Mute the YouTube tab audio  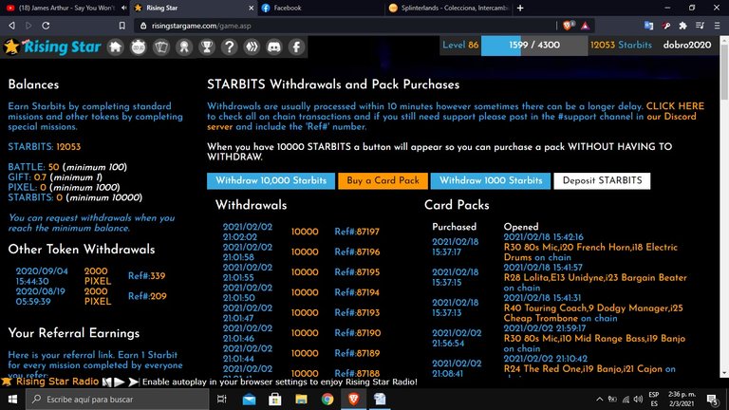pyautogui.click(x=123, y=8)
